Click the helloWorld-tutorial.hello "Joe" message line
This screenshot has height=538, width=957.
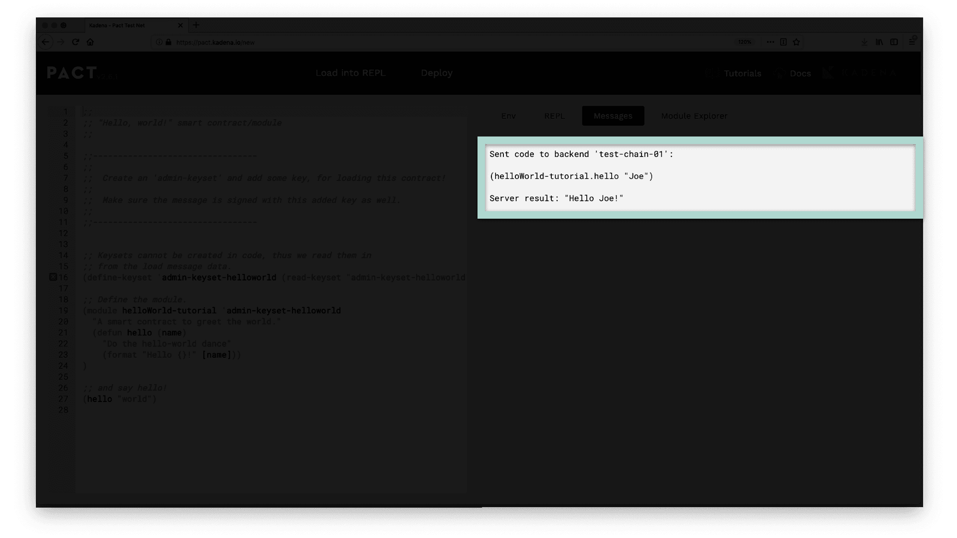(571, 176)
